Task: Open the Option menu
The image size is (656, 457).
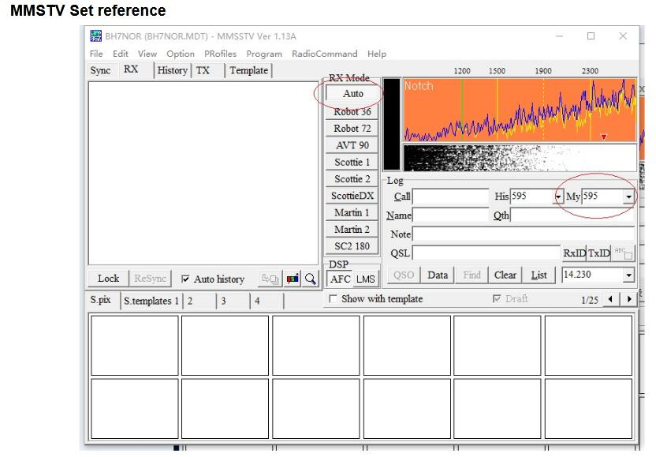Action: click(181, 54)
